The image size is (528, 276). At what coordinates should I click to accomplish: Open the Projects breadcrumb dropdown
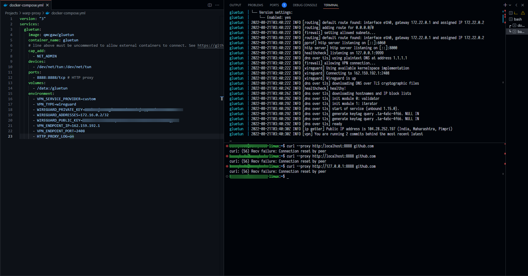pos(11,13)
